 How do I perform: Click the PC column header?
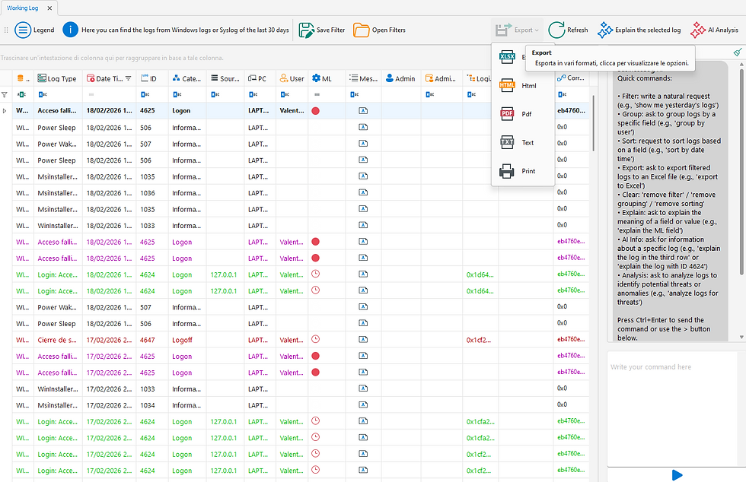click(x=260, y=78)
